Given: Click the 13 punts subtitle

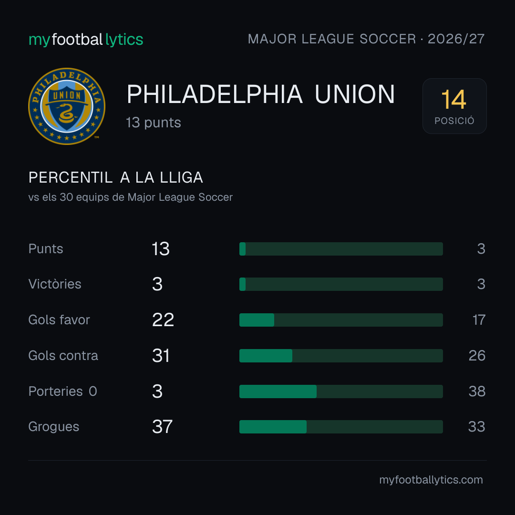Looking at the screenshot, I should click(154, 123).
